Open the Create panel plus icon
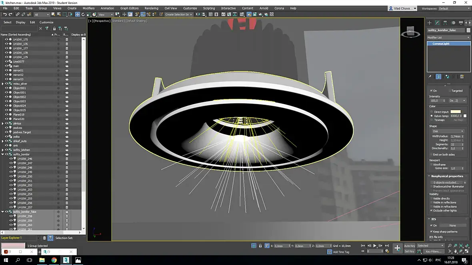Viewport: 472px width, 265px height. (430, 23)
